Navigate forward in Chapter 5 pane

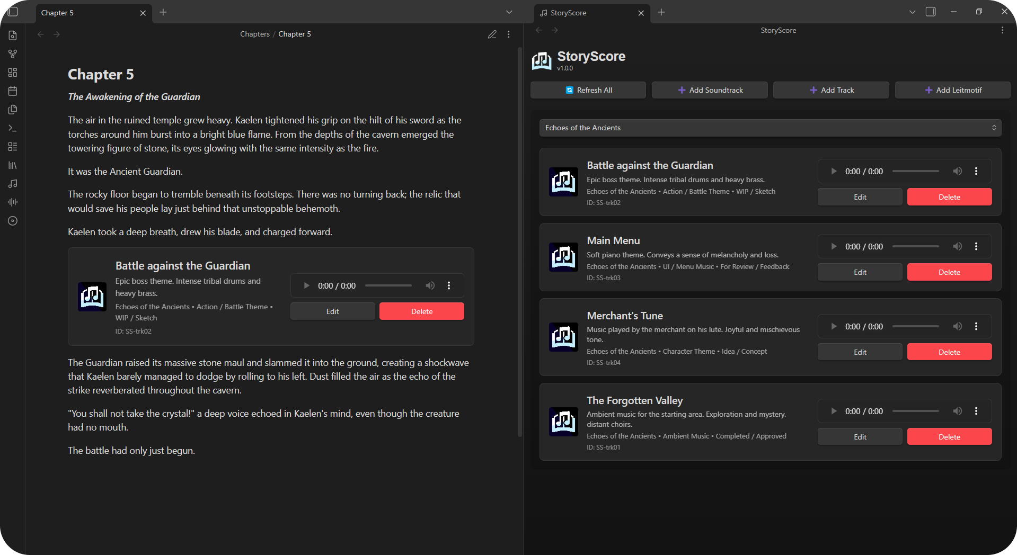pos(57,34)
